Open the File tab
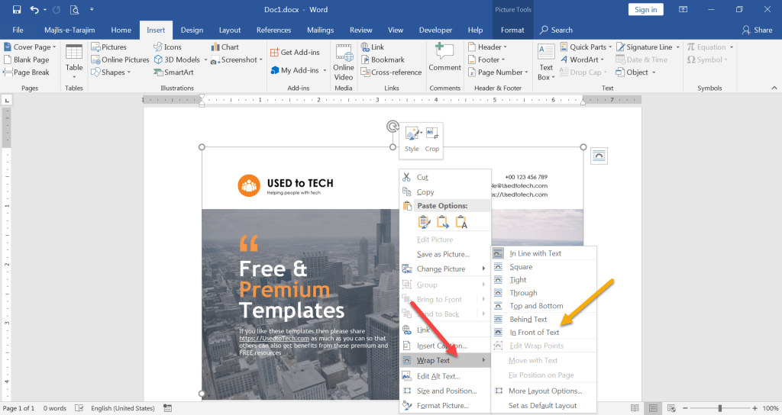The height and width of the screenshot is (415, 782). coord(18,30)
